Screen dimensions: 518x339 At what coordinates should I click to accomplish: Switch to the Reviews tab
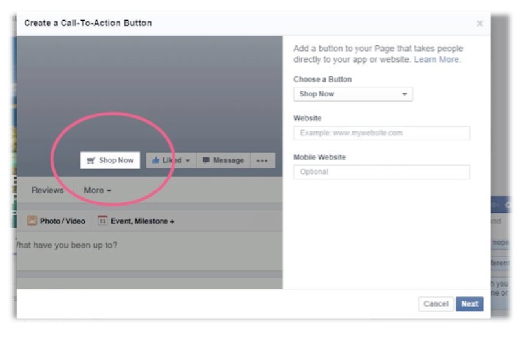pos(47,190)
